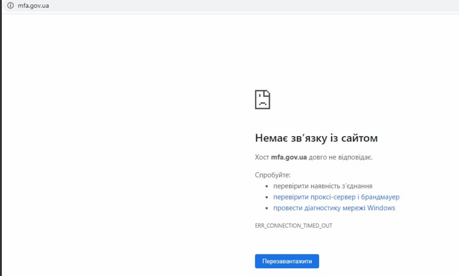Click the heading 'Немає зв'язку із сайтом'
The image size is (459, 276).
(x=316, y=138)
